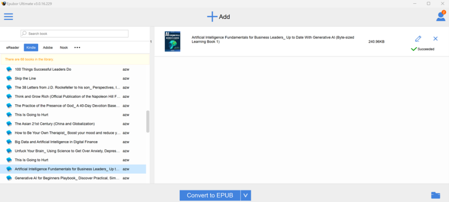Click book icon beside The 38 Letters from J.D. Rockefeller

click(9, 87)
